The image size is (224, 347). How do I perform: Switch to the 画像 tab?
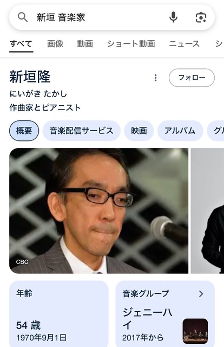click(x=55, y=43)
